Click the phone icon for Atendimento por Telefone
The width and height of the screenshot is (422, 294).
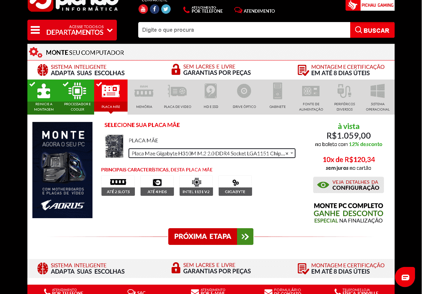(x=186, y=10)
